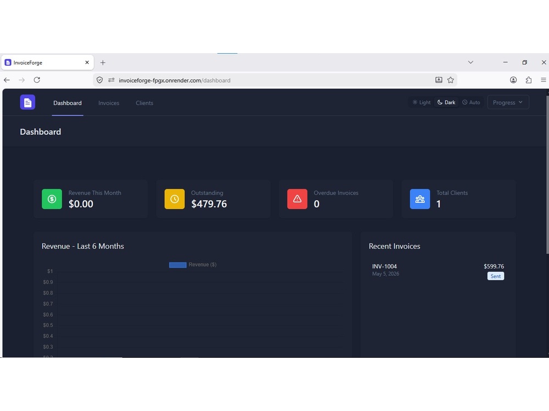
Task: Open the Clients tab
Action: tap(144, 103)
